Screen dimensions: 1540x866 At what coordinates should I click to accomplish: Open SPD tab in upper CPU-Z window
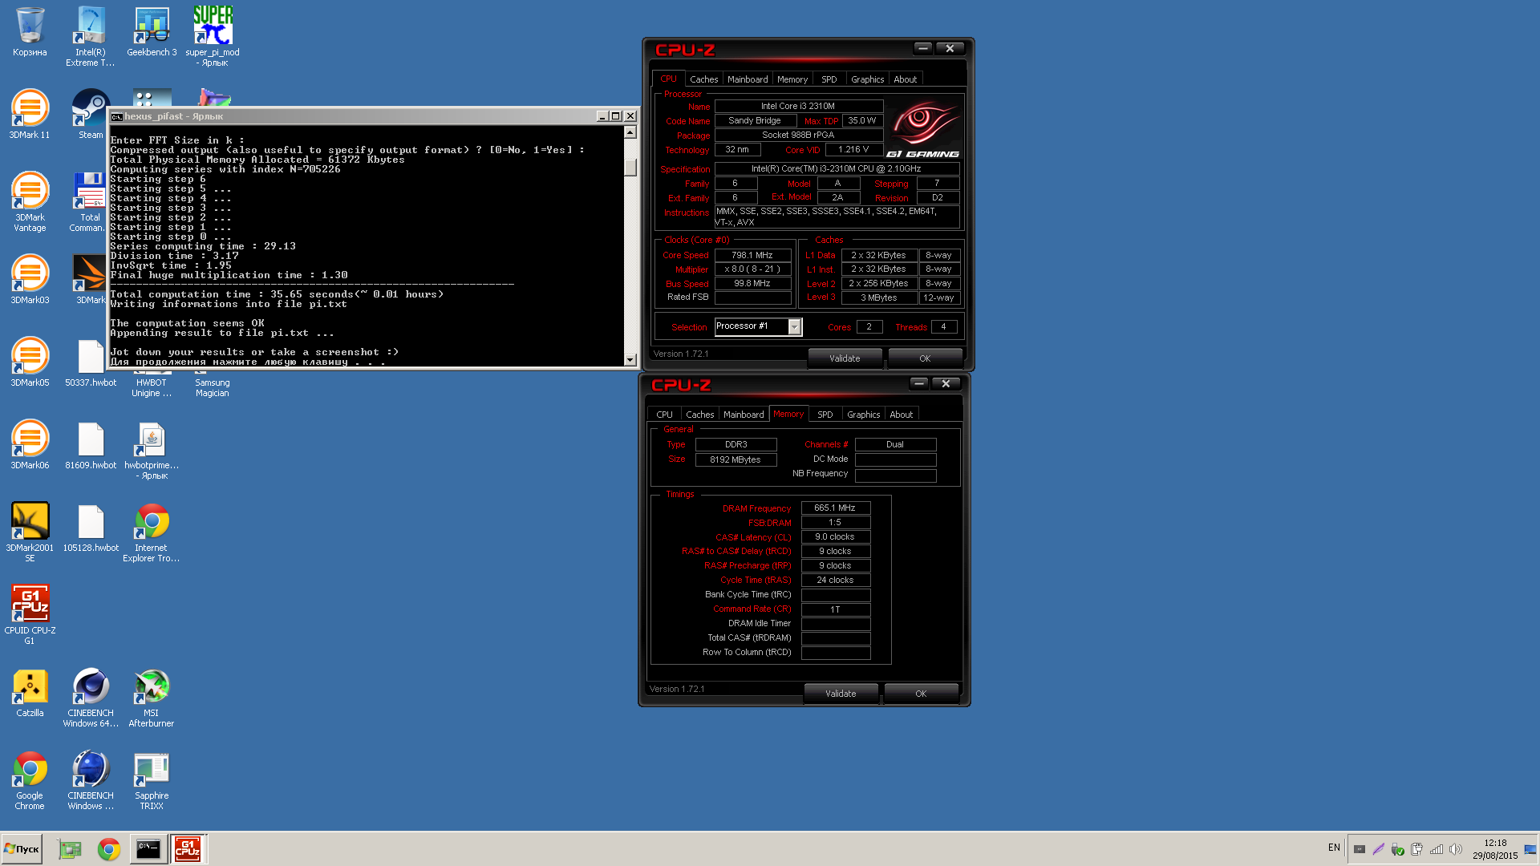click(x=829, y=79)
